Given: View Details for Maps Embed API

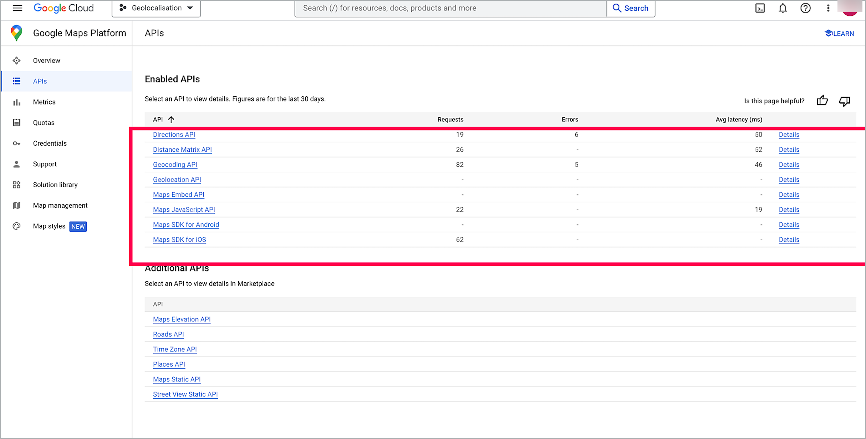Looking at the screenshot, I should click(x=789, y=195).
